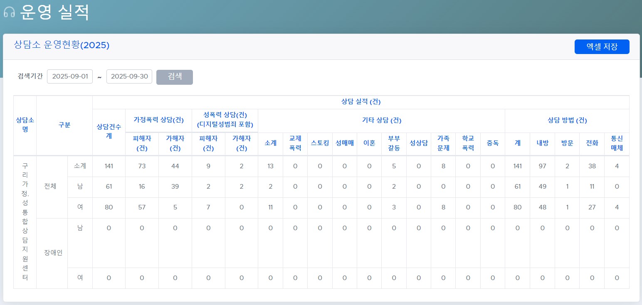Click the value 73 in the 소계 row
This screenshot has width=642, height=305.
click(x=142, y=166)
